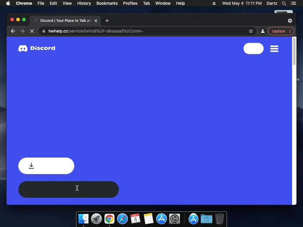Click the page vertical scrollbar thumb
Image resolution: width=303 pixels, height=227 pixels.
point(294,51)
